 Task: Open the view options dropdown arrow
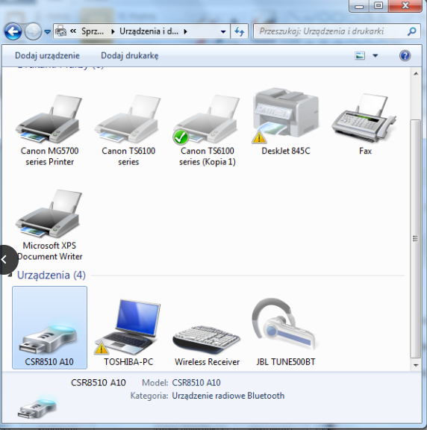pos(375,56)
